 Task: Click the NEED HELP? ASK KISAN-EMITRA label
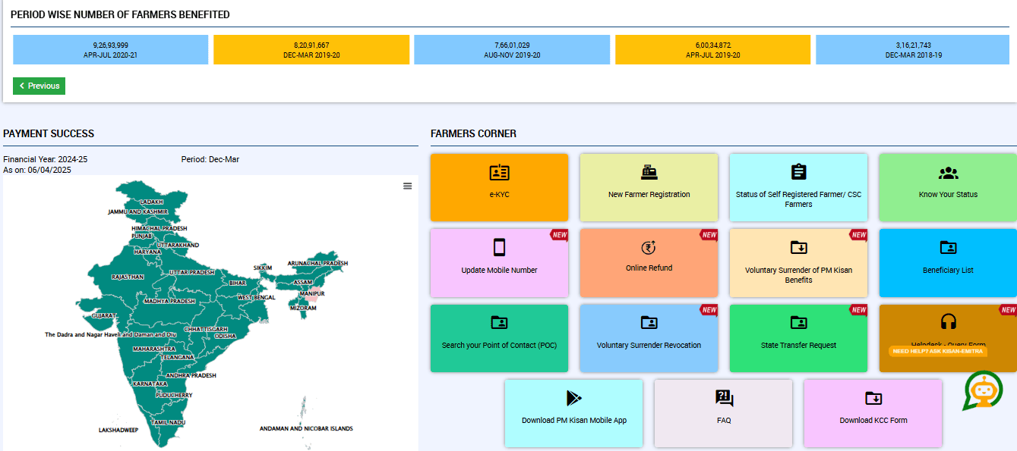pyautogui.click(x=938, y=351)
